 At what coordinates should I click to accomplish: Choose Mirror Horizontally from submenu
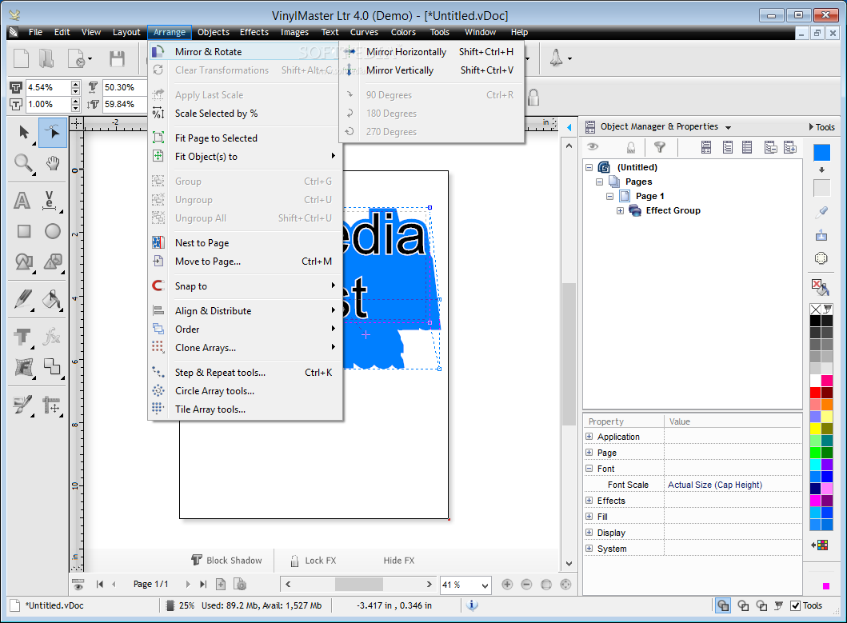pos(430,52)
